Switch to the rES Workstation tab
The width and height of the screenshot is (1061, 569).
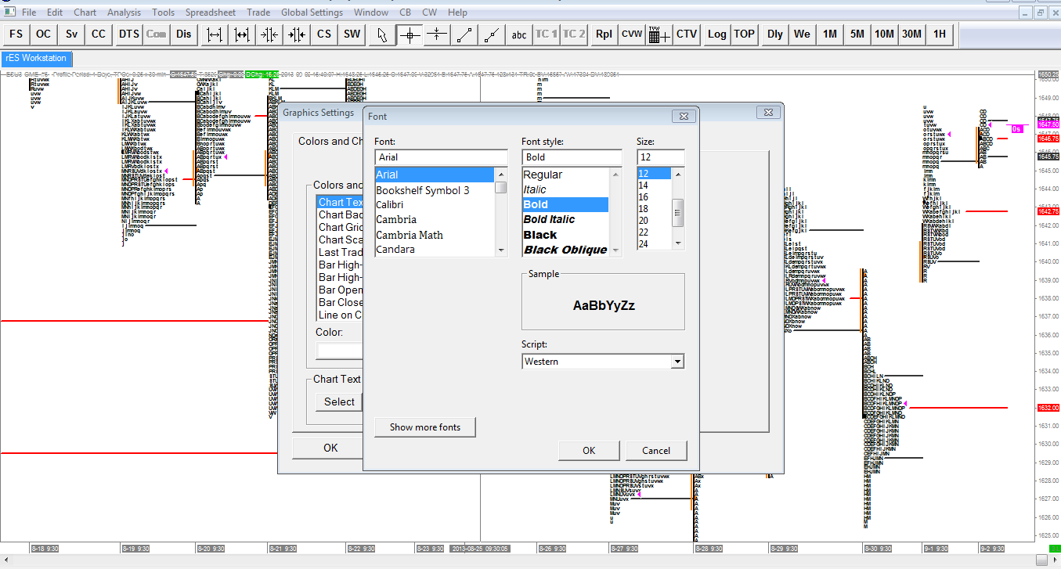click(36, 58)
